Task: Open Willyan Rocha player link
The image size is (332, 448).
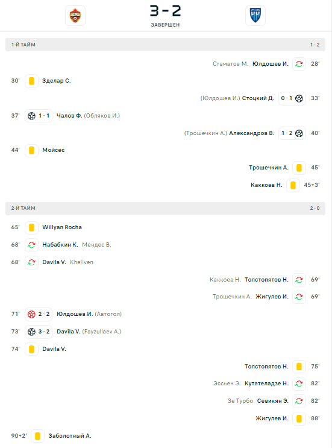Action: (62, 227)
